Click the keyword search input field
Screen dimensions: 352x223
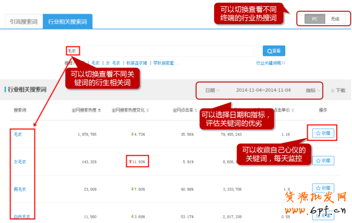coord(160,51)
